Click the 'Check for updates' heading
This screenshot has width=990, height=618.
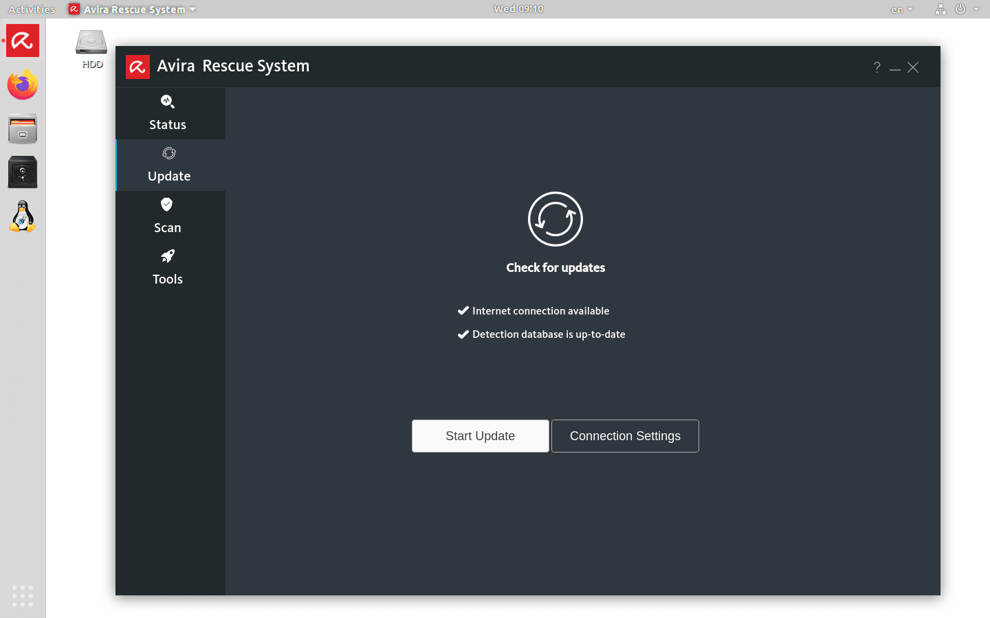555,268
